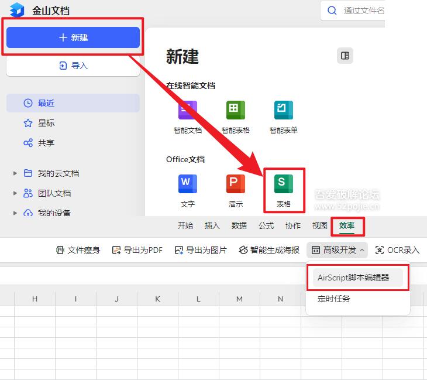This screenshot has height=380, width=427.
Task: Switch to the 开始 tab
Action: [185, 225]
